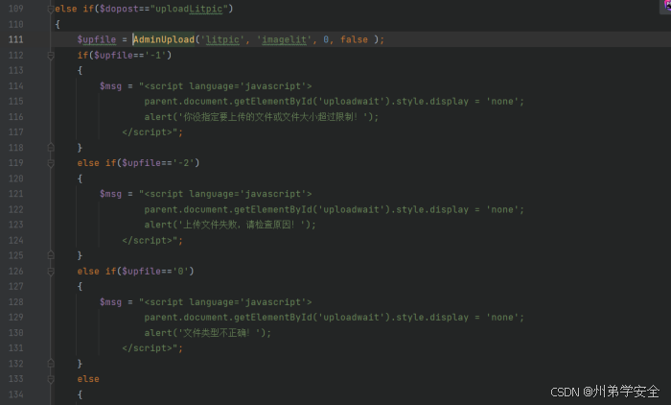Image resolution: width=671 pixels, height=405 pixels.
Task: Click the '0' comparison on line 126
Action: [x=180, y=272]
